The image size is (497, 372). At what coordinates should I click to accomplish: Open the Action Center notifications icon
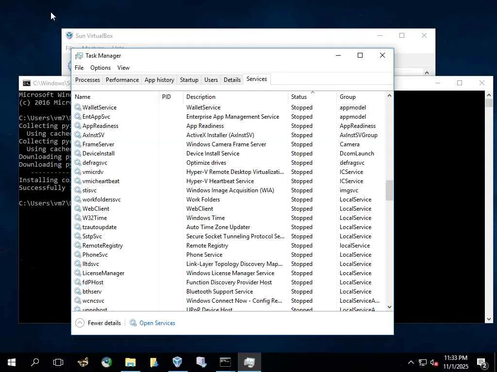click(482, 363)
